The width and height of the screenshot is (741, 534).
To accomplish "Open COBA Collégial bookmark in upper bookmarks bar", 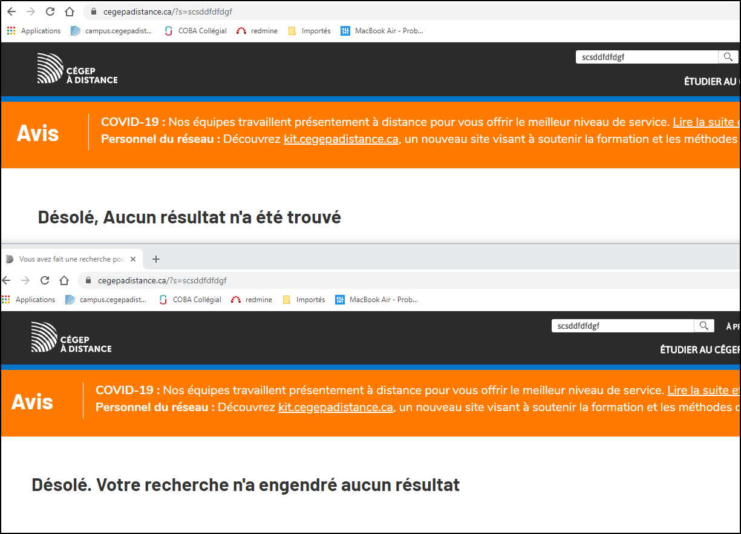I will (195, 31).
